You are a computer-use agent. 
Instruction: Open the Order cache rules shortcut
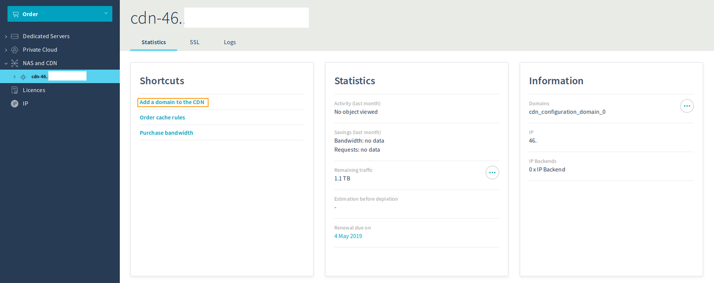162,117
